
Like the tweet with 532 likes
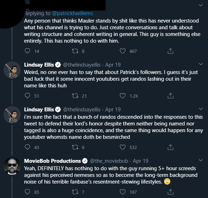point(122,147)
